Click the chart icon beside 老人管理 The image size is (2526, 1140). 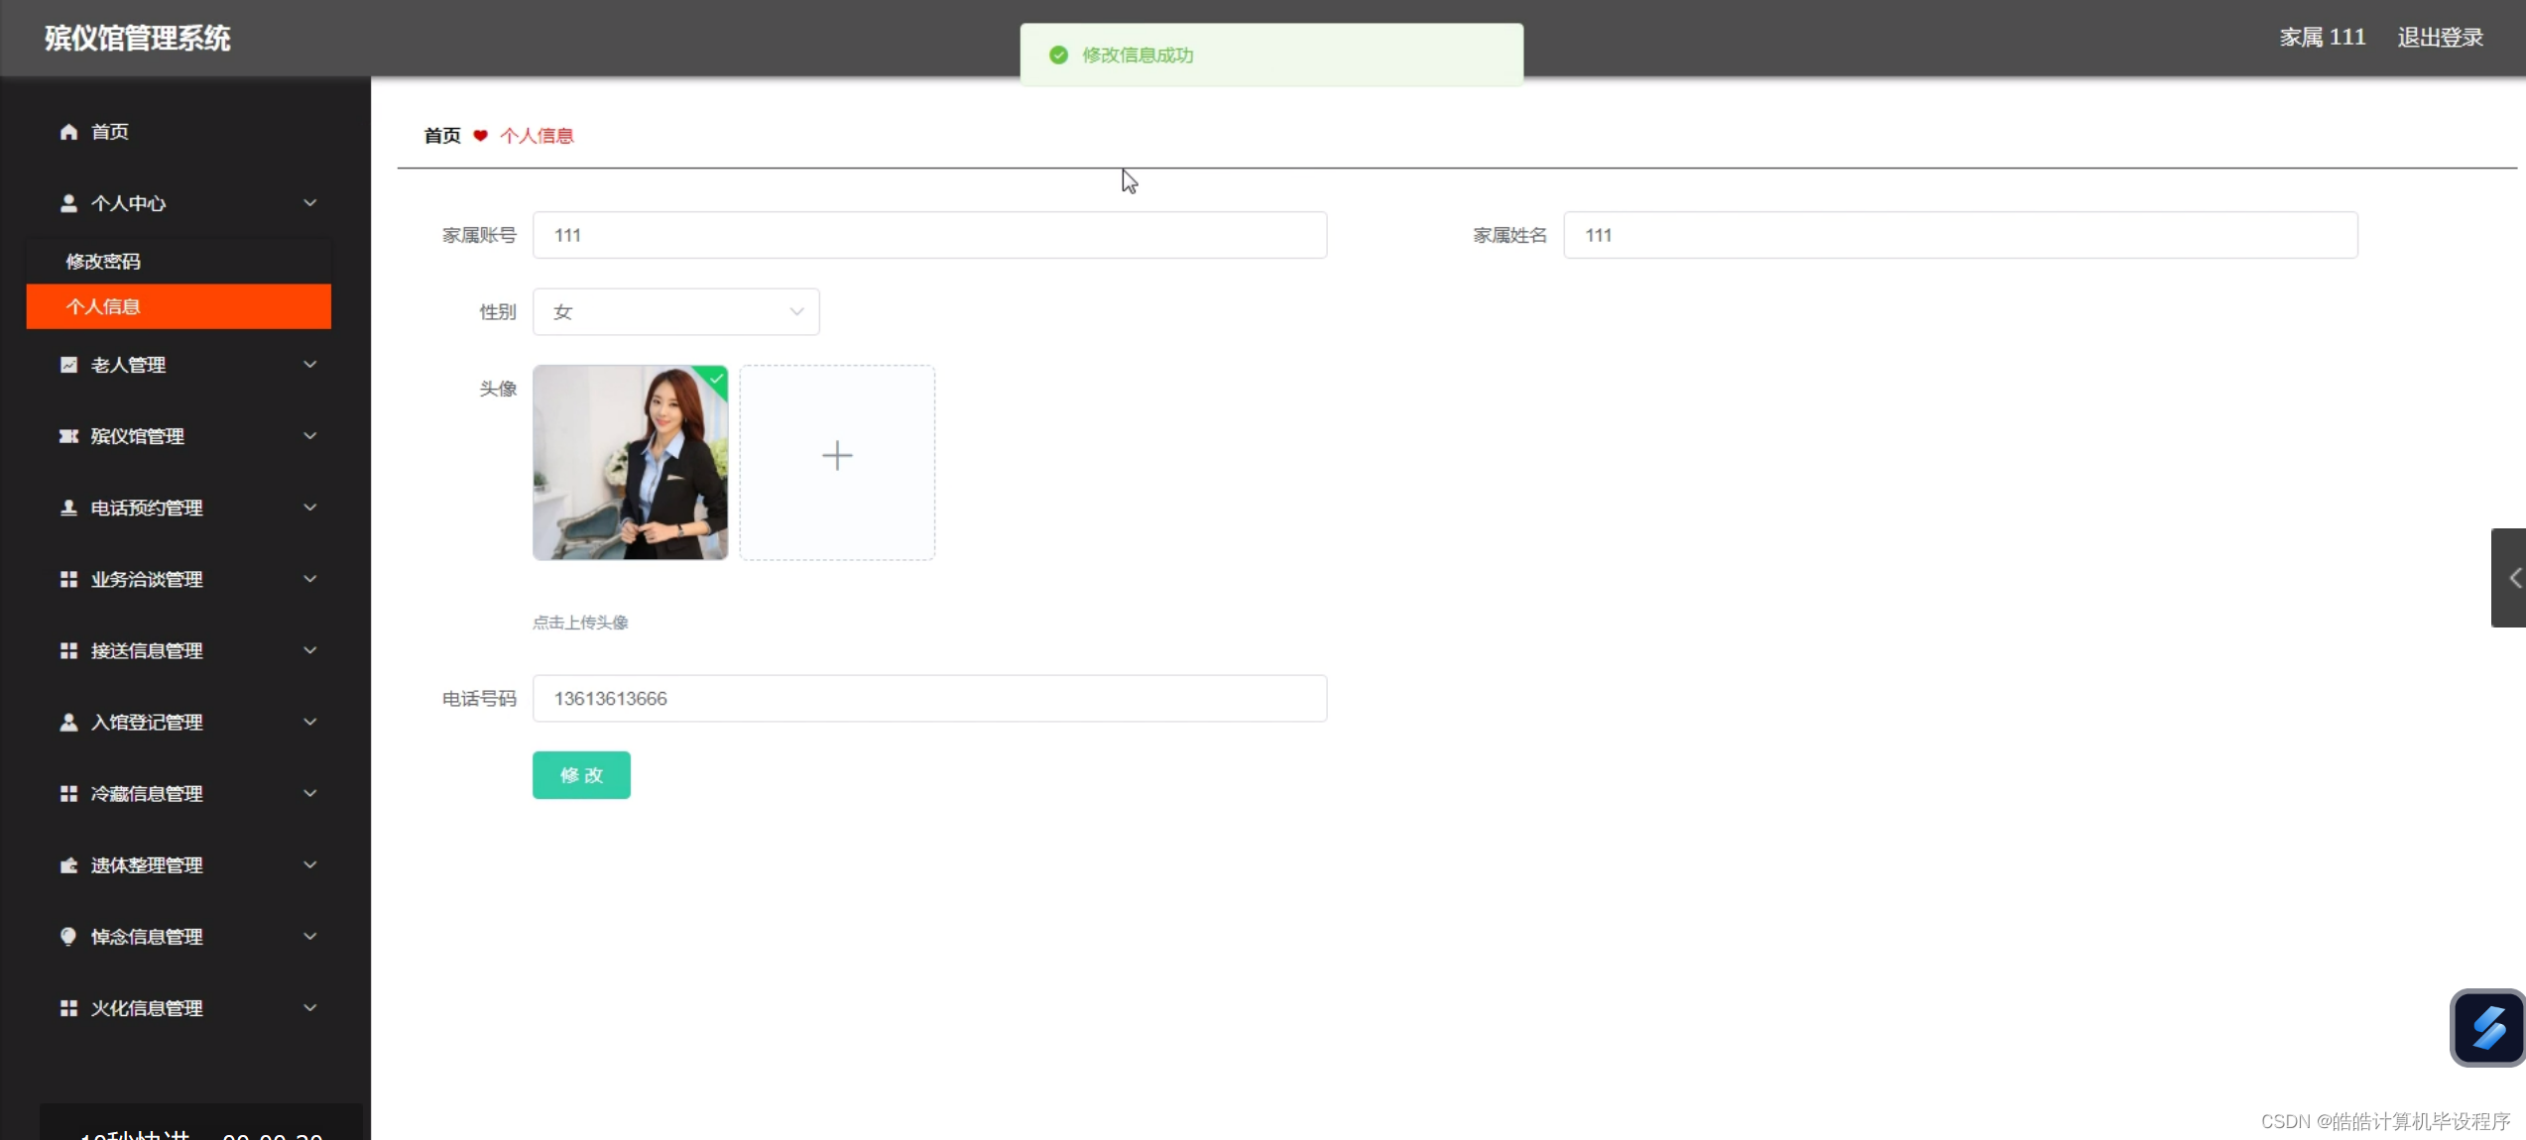coord(68,365)
